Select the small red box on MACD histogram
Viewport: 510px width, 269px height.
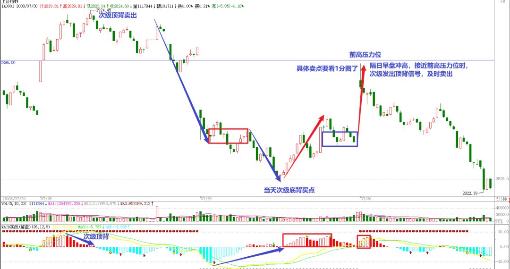(x=363, y=241)
